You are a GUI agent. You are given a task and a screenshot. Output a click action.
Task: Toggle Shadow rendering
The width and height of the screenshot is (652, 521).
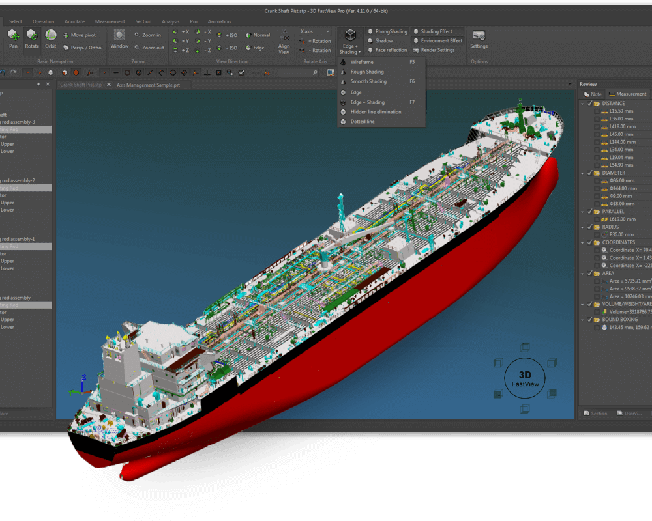(380, 41)
